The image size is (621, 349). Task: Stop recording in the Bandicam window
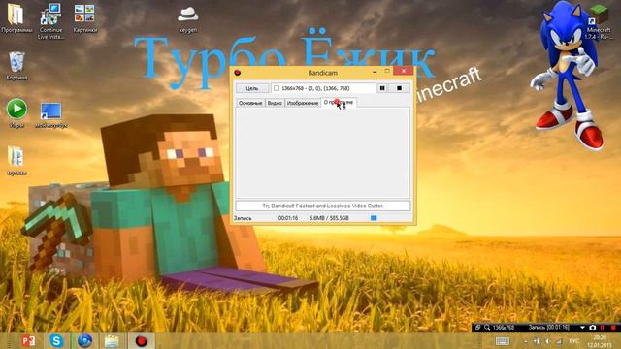399,88
